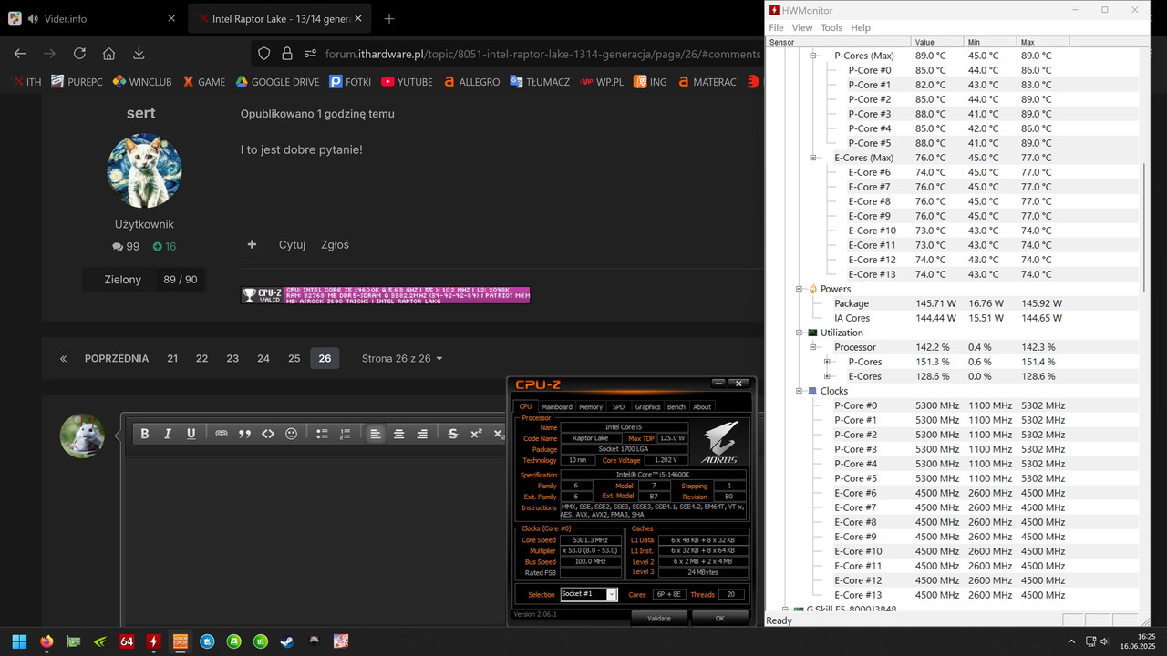Open AIDA64 from the taskbar
The image size is (1167, 656).
(127, 641)
